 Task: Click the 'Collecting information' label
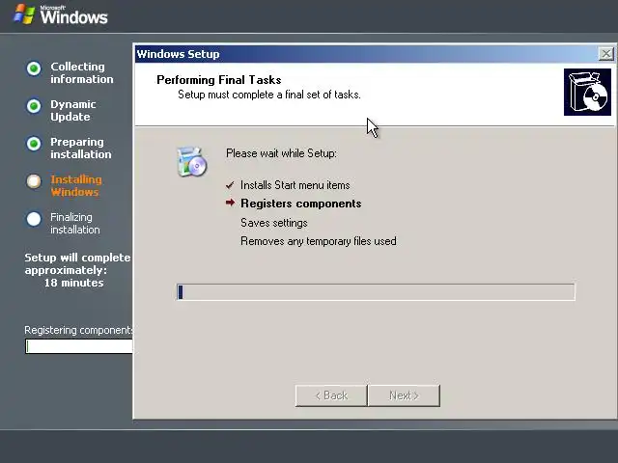[x=81, y=73]
